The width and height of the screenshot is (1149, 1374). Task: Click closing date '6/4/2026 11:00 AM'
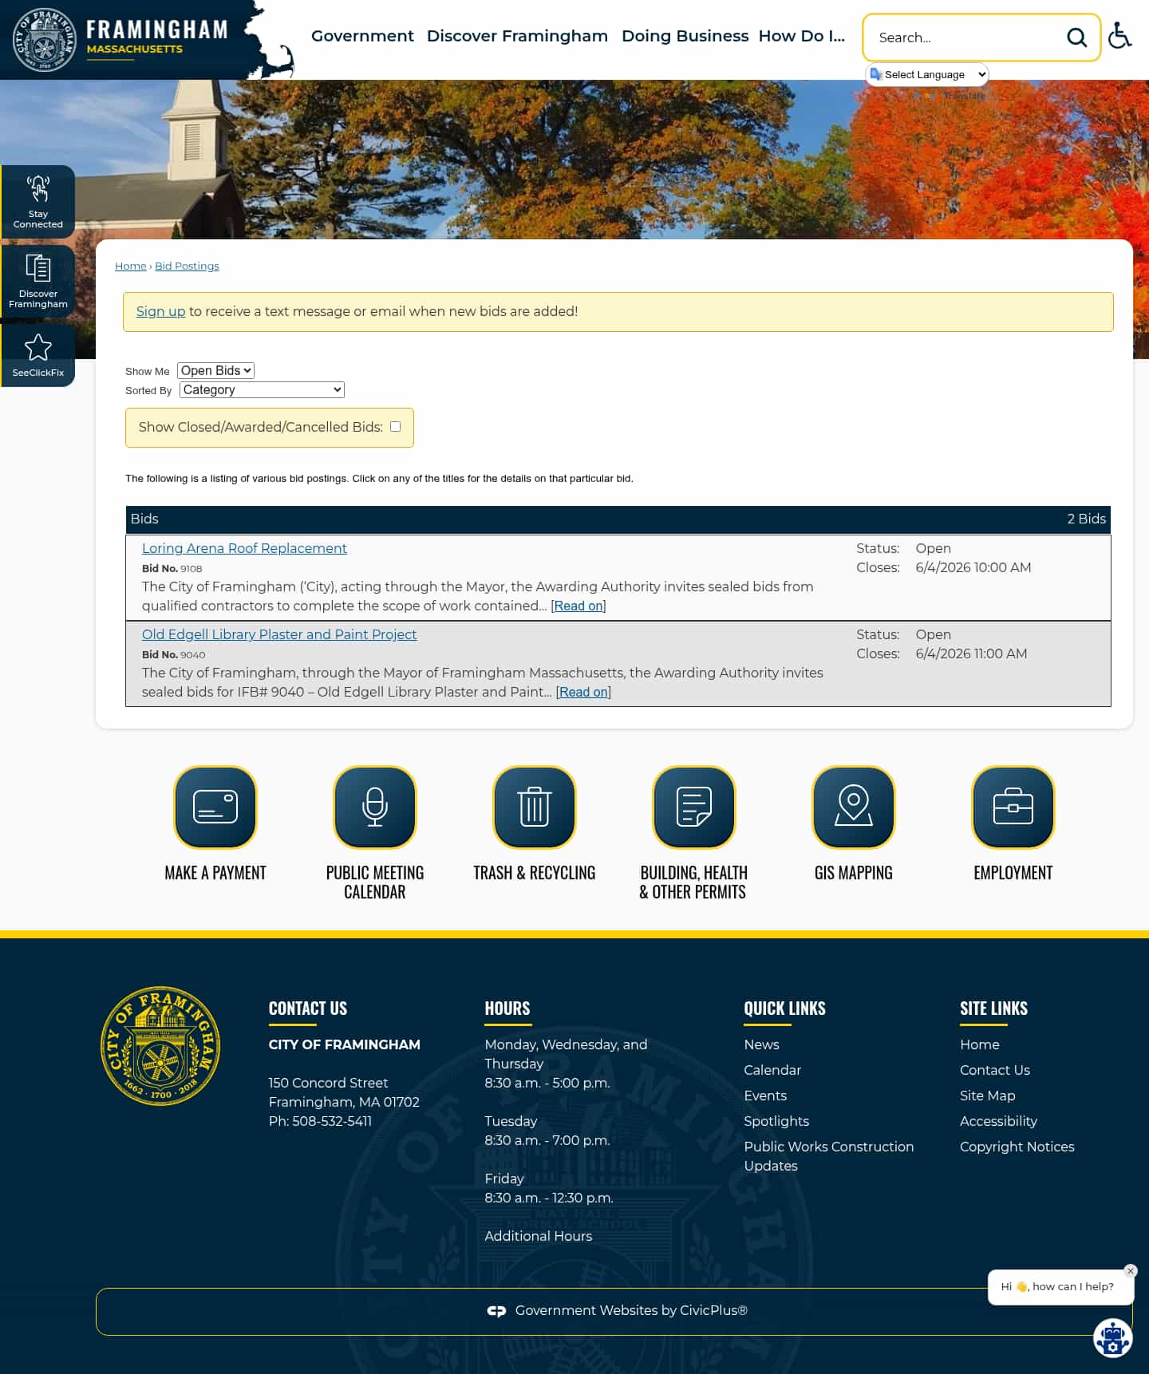[971, 653]
